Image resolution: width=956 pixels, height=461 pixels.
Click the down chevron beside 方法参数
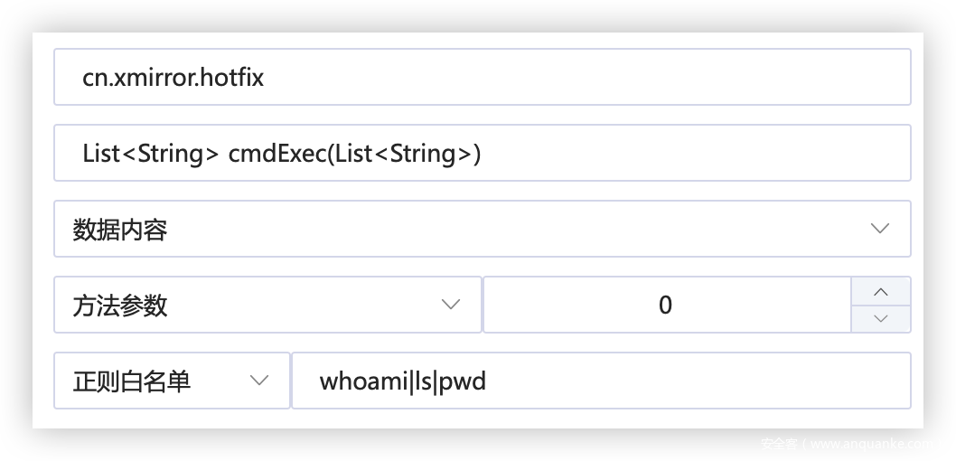tap(450, 306)
